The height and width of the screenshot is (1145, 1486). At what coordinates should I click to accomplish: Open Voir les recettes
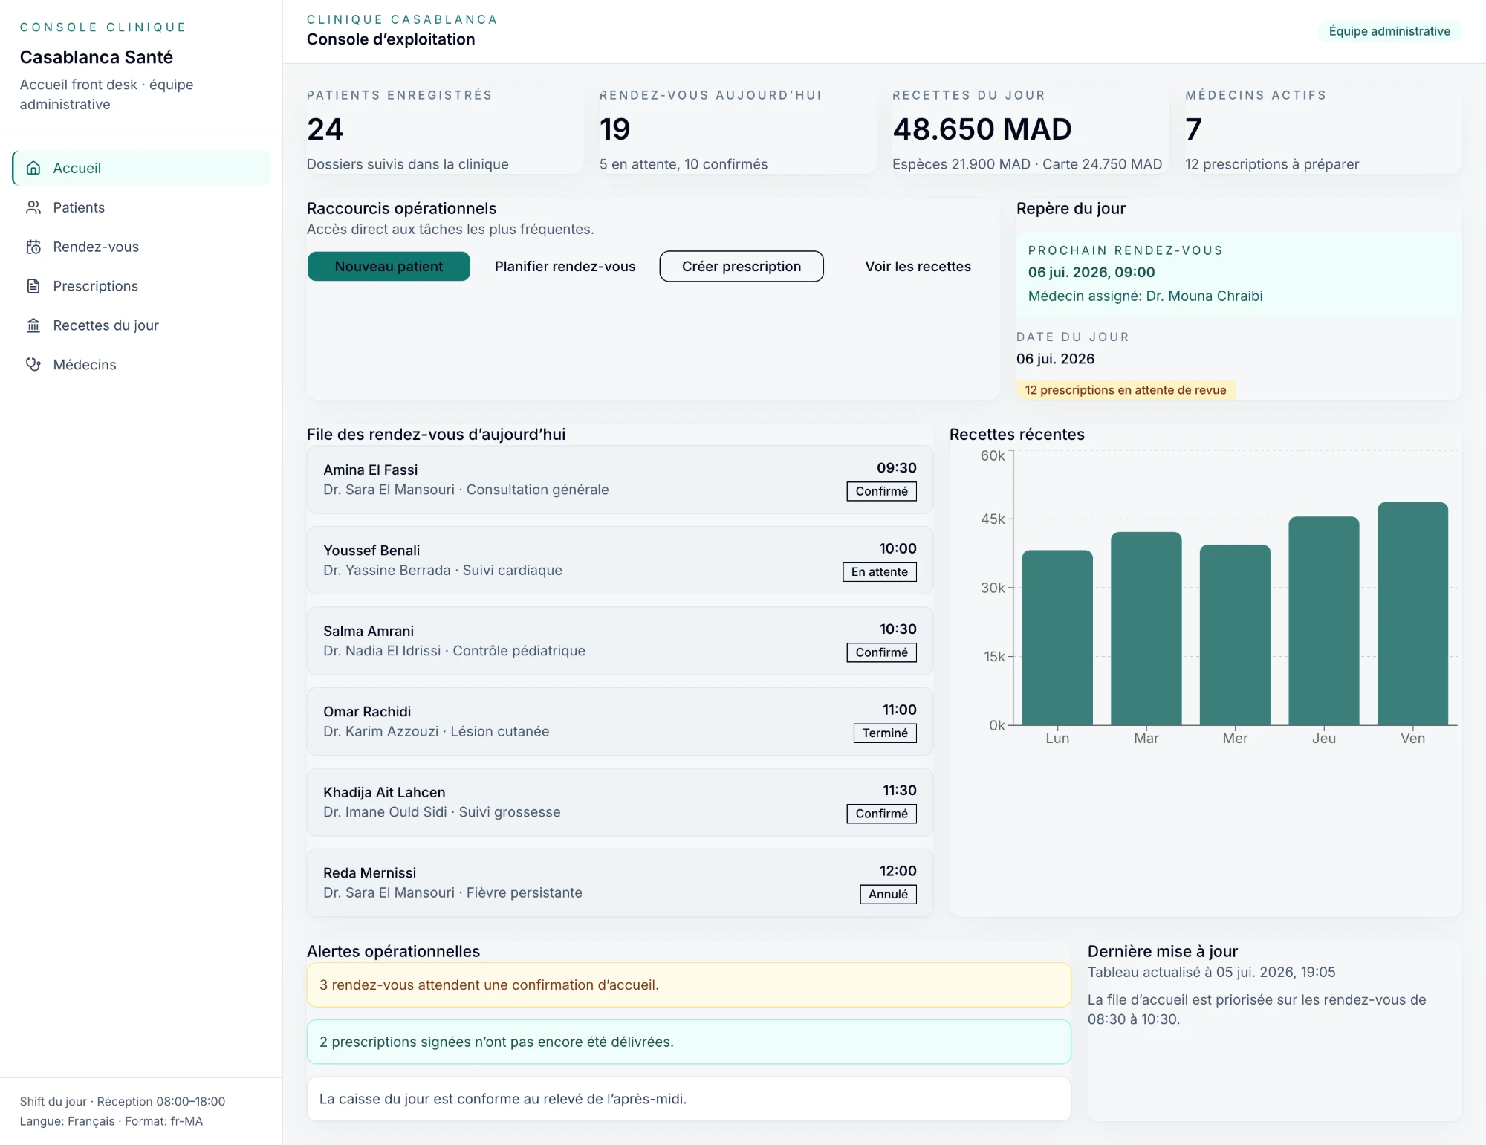(918, 266)
